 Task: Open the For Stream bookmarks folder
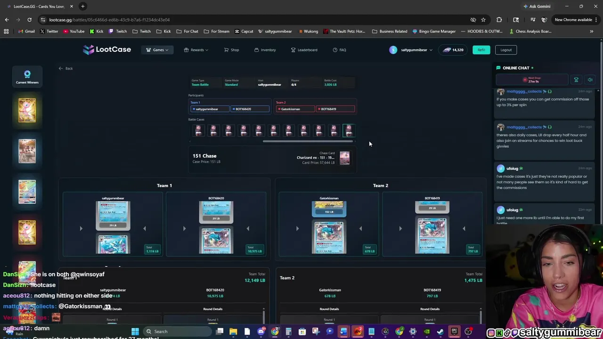(217, 31)
